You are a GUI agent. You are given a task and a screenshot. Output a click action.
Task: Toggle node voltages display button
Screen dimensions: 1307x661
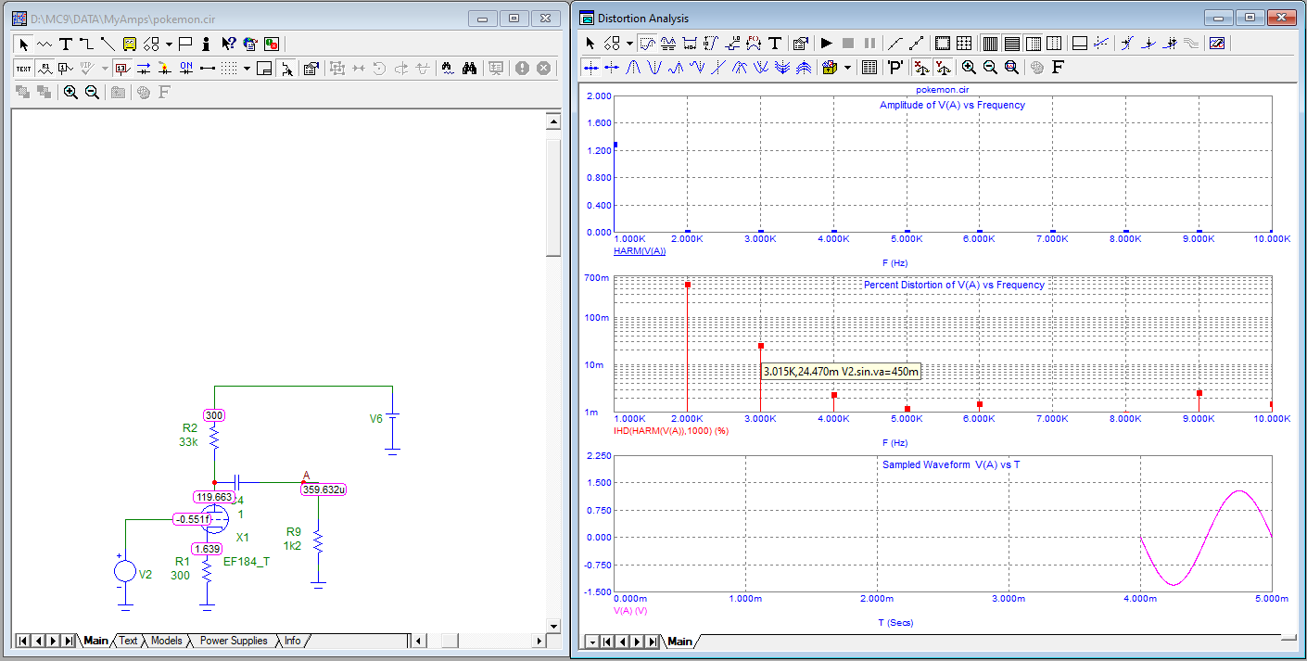(x=121, y=68)
